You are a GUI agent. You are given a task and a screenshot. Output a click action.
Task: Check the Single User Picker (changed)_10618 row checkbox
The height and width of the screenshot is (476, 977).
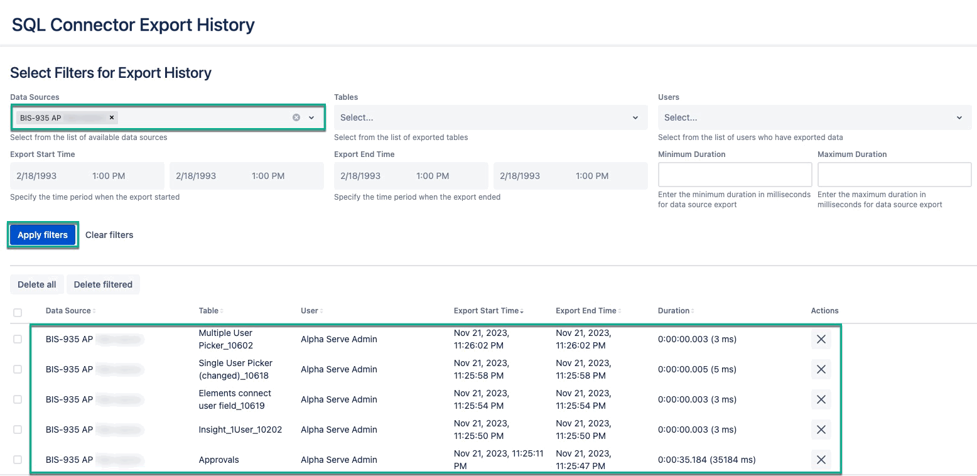18,369
